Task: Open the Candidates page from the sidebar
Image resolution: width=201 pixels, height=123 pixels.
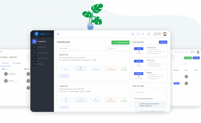Action: tap(42, 47)
